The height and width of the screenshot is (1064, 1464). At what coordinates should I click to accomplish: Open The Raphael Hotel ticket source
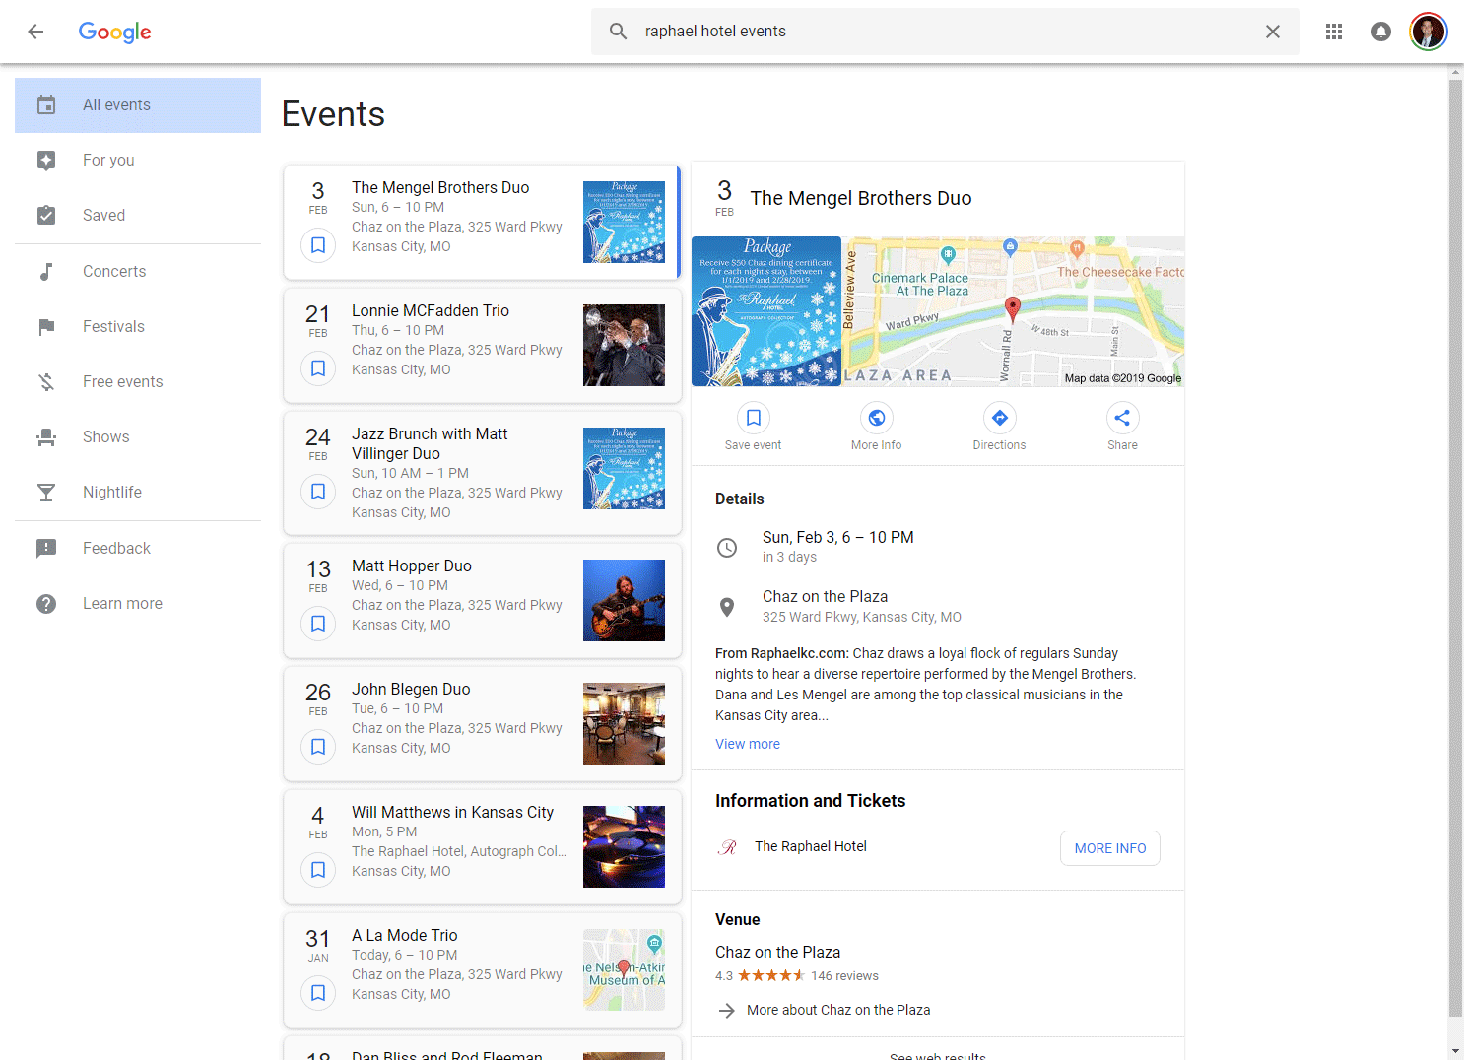click(x=811, y=846)
